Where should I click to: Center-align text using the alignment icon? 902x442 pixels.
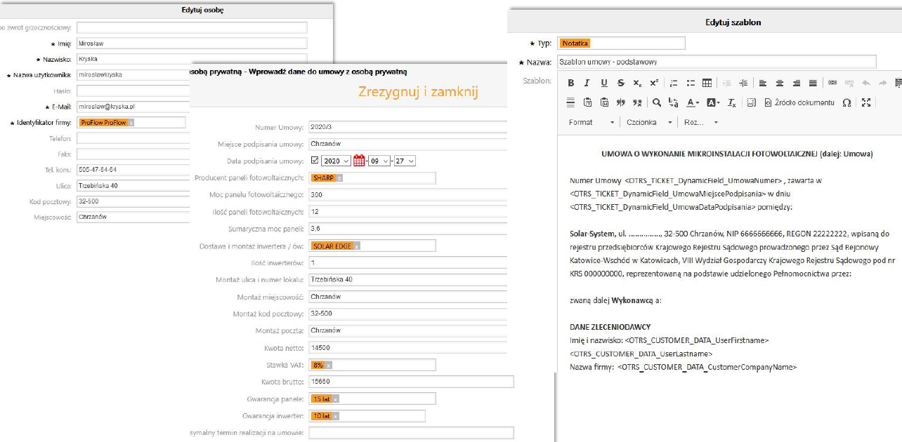779,83
